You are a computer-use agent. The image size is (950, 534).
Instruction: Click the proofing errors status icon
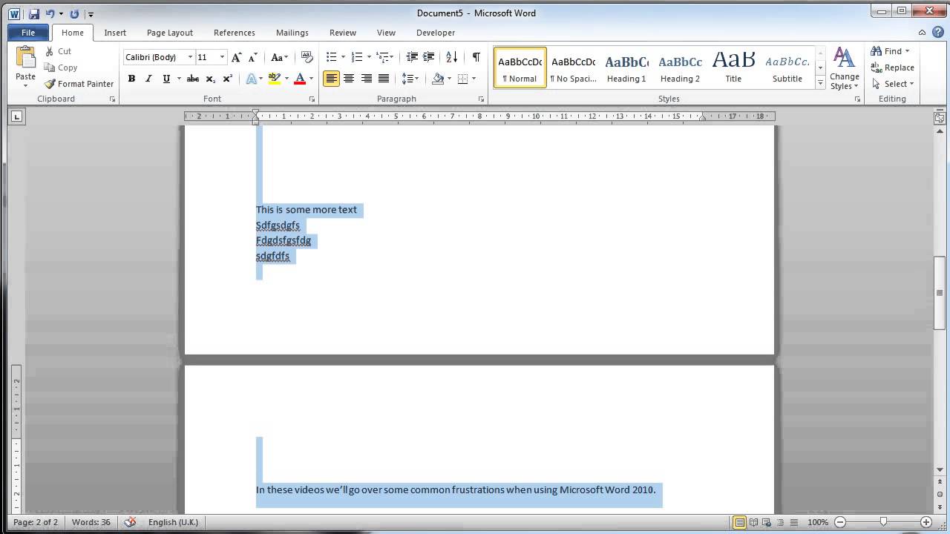pos(131,522)
